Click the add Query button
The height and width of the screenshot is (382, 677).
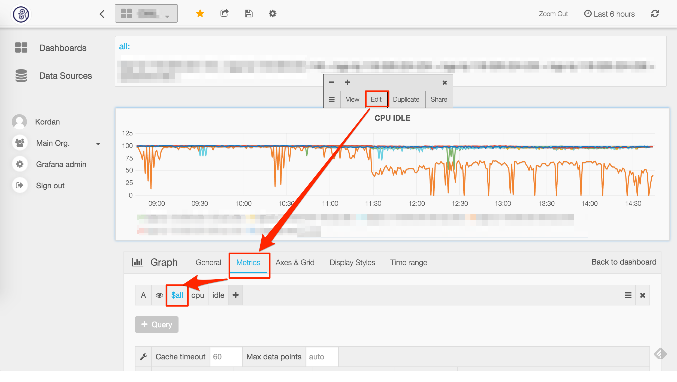click(157, 325)
